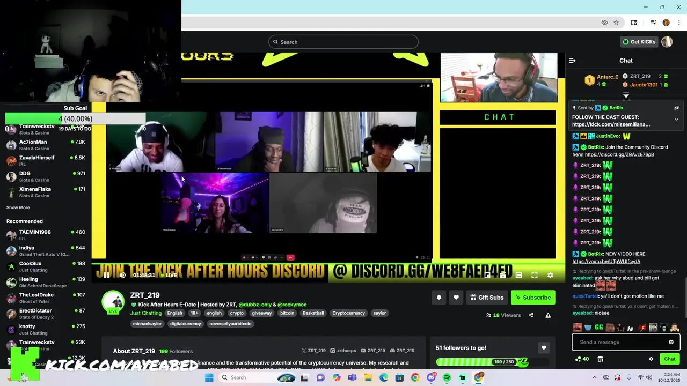This screenshot has width=687, height=386.
Task: Follow ZRT_219 with the heart button
Action: tap(456, 298)
